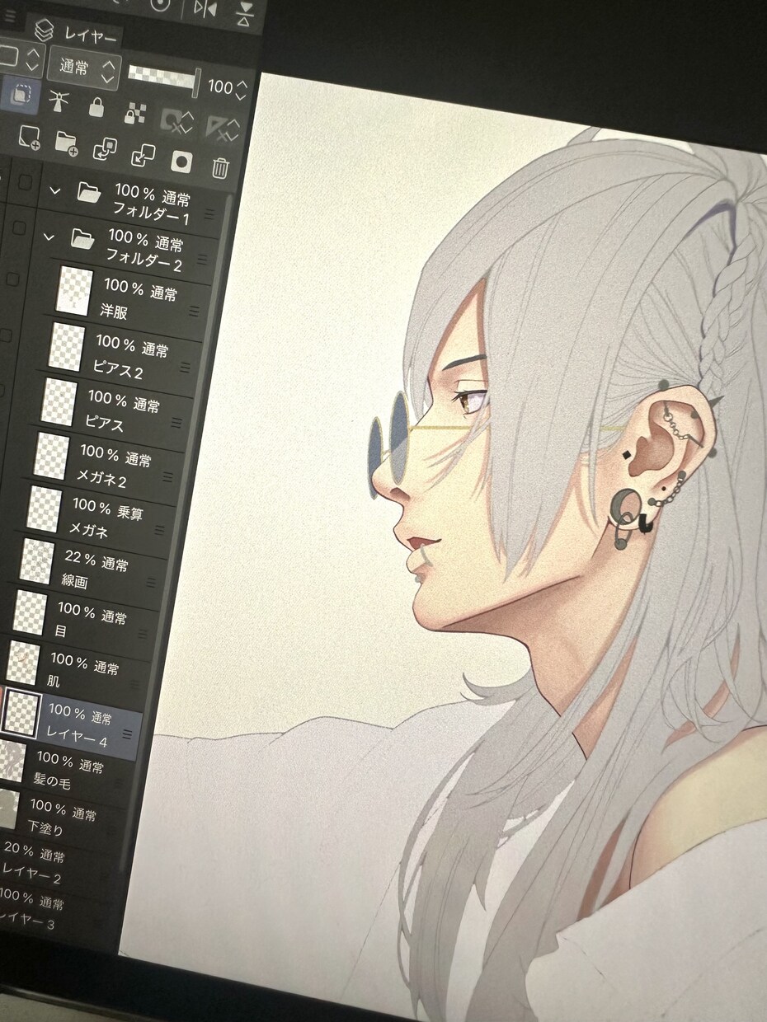Click the transfer to lower layer icon
Screen dimensions: 767x1022
click(x=105, y=149)
